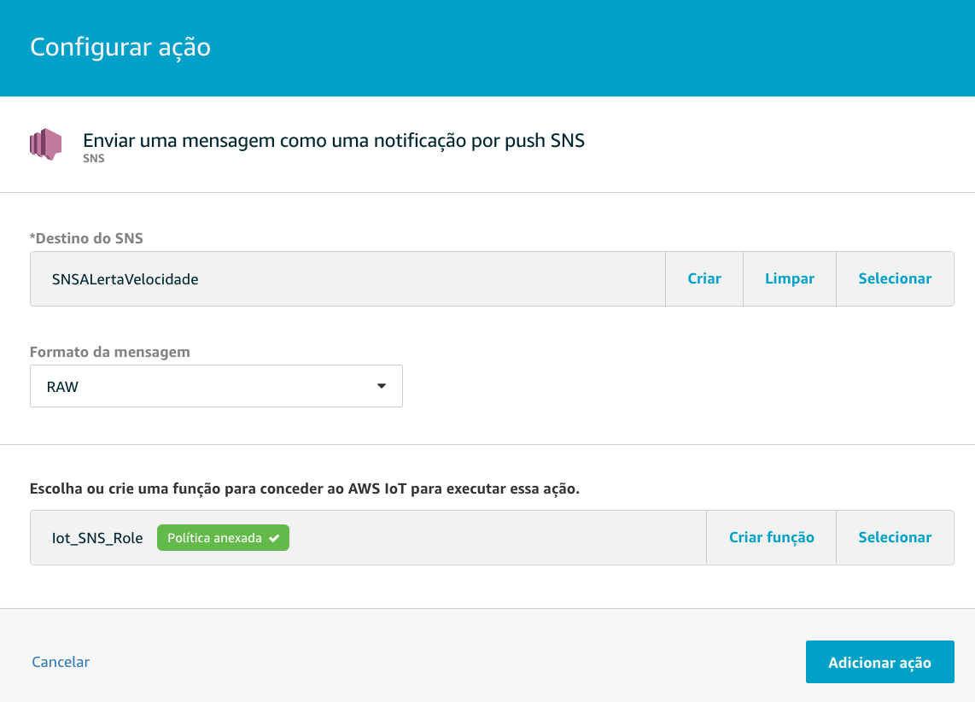The image size is (975, 702).
Task: Click Criar função to create a role
Action: coord(771,537)
